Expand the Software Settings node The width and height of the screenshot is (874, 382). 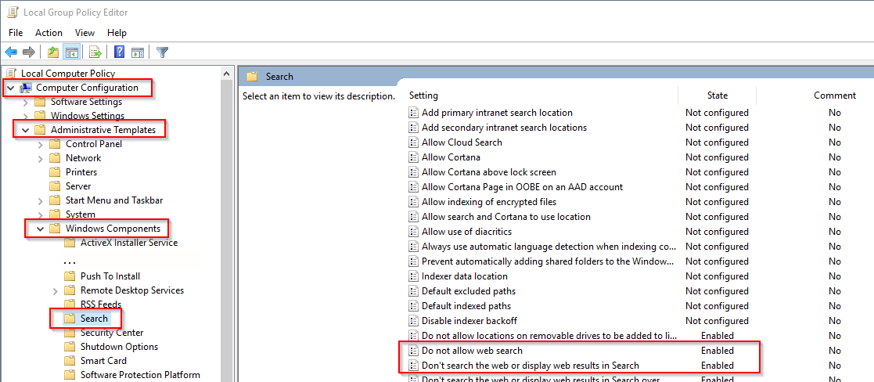25,102
